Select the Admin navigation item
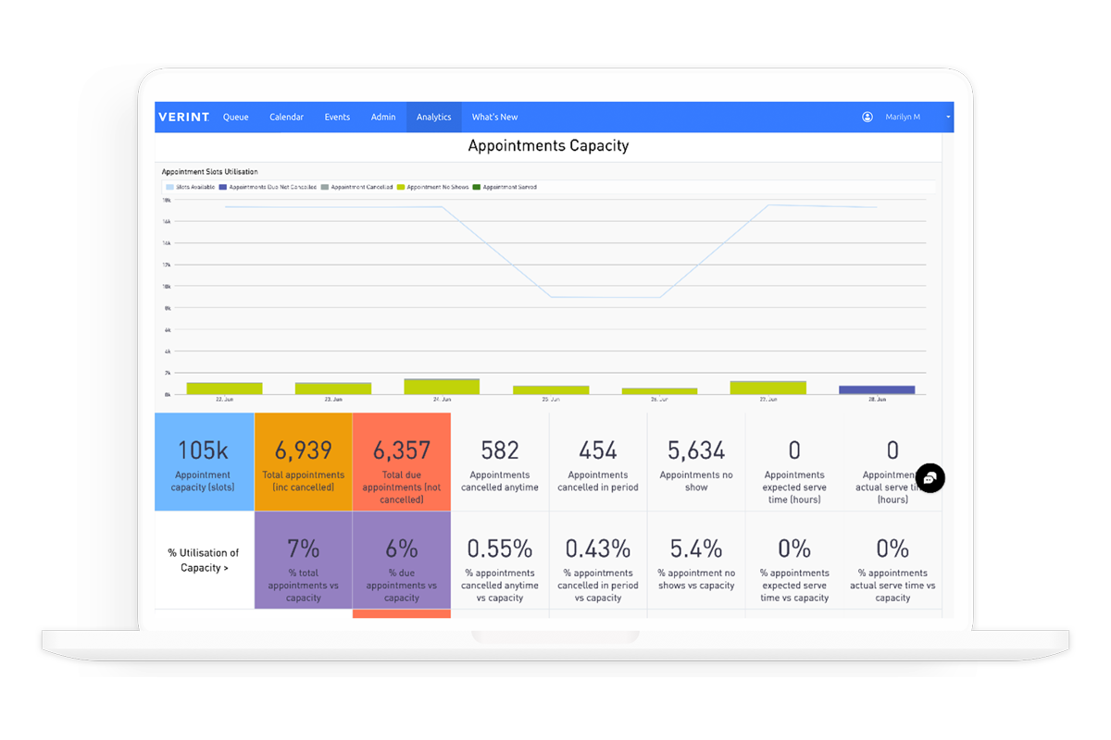 pos(383,117)
